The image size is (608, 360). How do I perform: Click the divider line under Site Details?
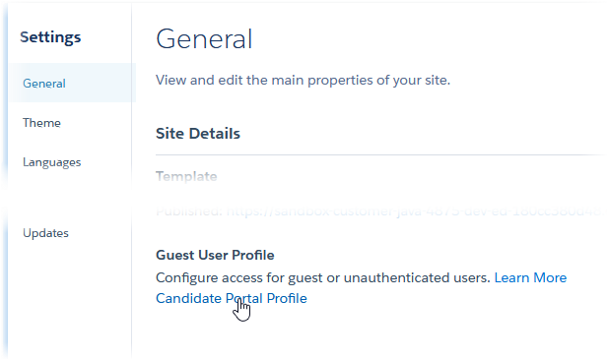(x=380, y=154)
